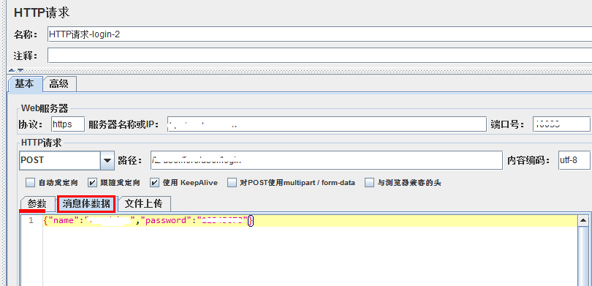
Task: Click the 端口号 port input field
Action: coord(561,124)
